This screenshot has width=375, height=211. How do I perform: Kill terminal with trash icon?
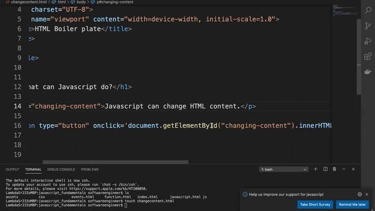click(x=335, y=169)
